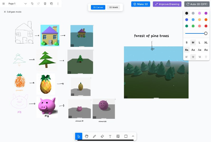Viewport: 211px width, 142px height.
Task: Click the Make 3D button
Action: pos(141,4)
